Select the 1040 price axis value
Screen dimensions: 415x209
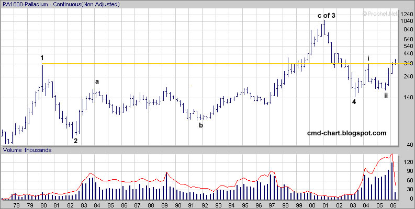click(406, 21)
